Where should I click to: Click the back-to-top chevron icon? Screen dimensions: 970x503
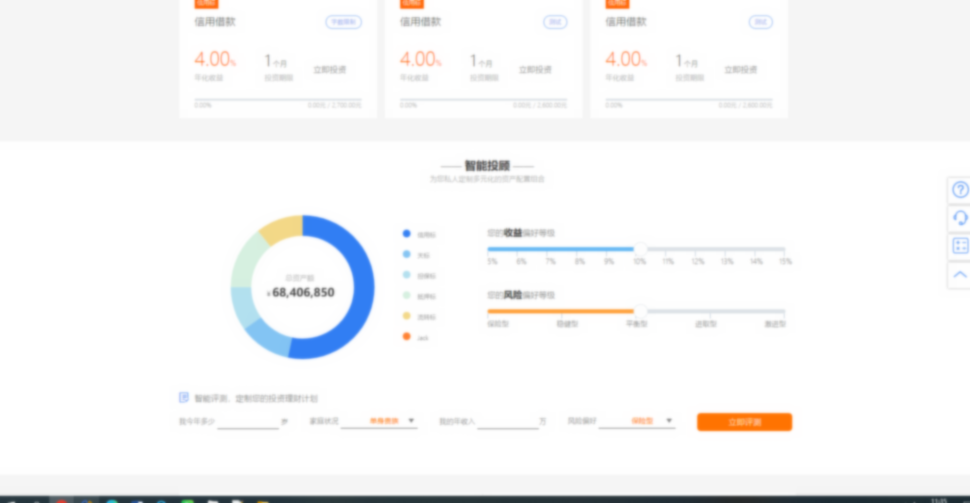coord(960,274)
